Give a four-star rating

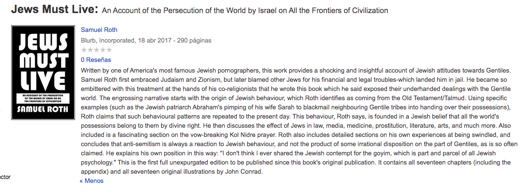pos(103,50)
